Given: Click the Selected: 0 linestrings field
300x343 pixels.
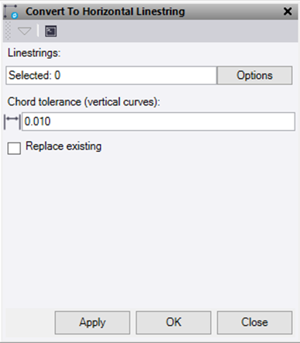Looking at the screenshot, I should [111, 75].
